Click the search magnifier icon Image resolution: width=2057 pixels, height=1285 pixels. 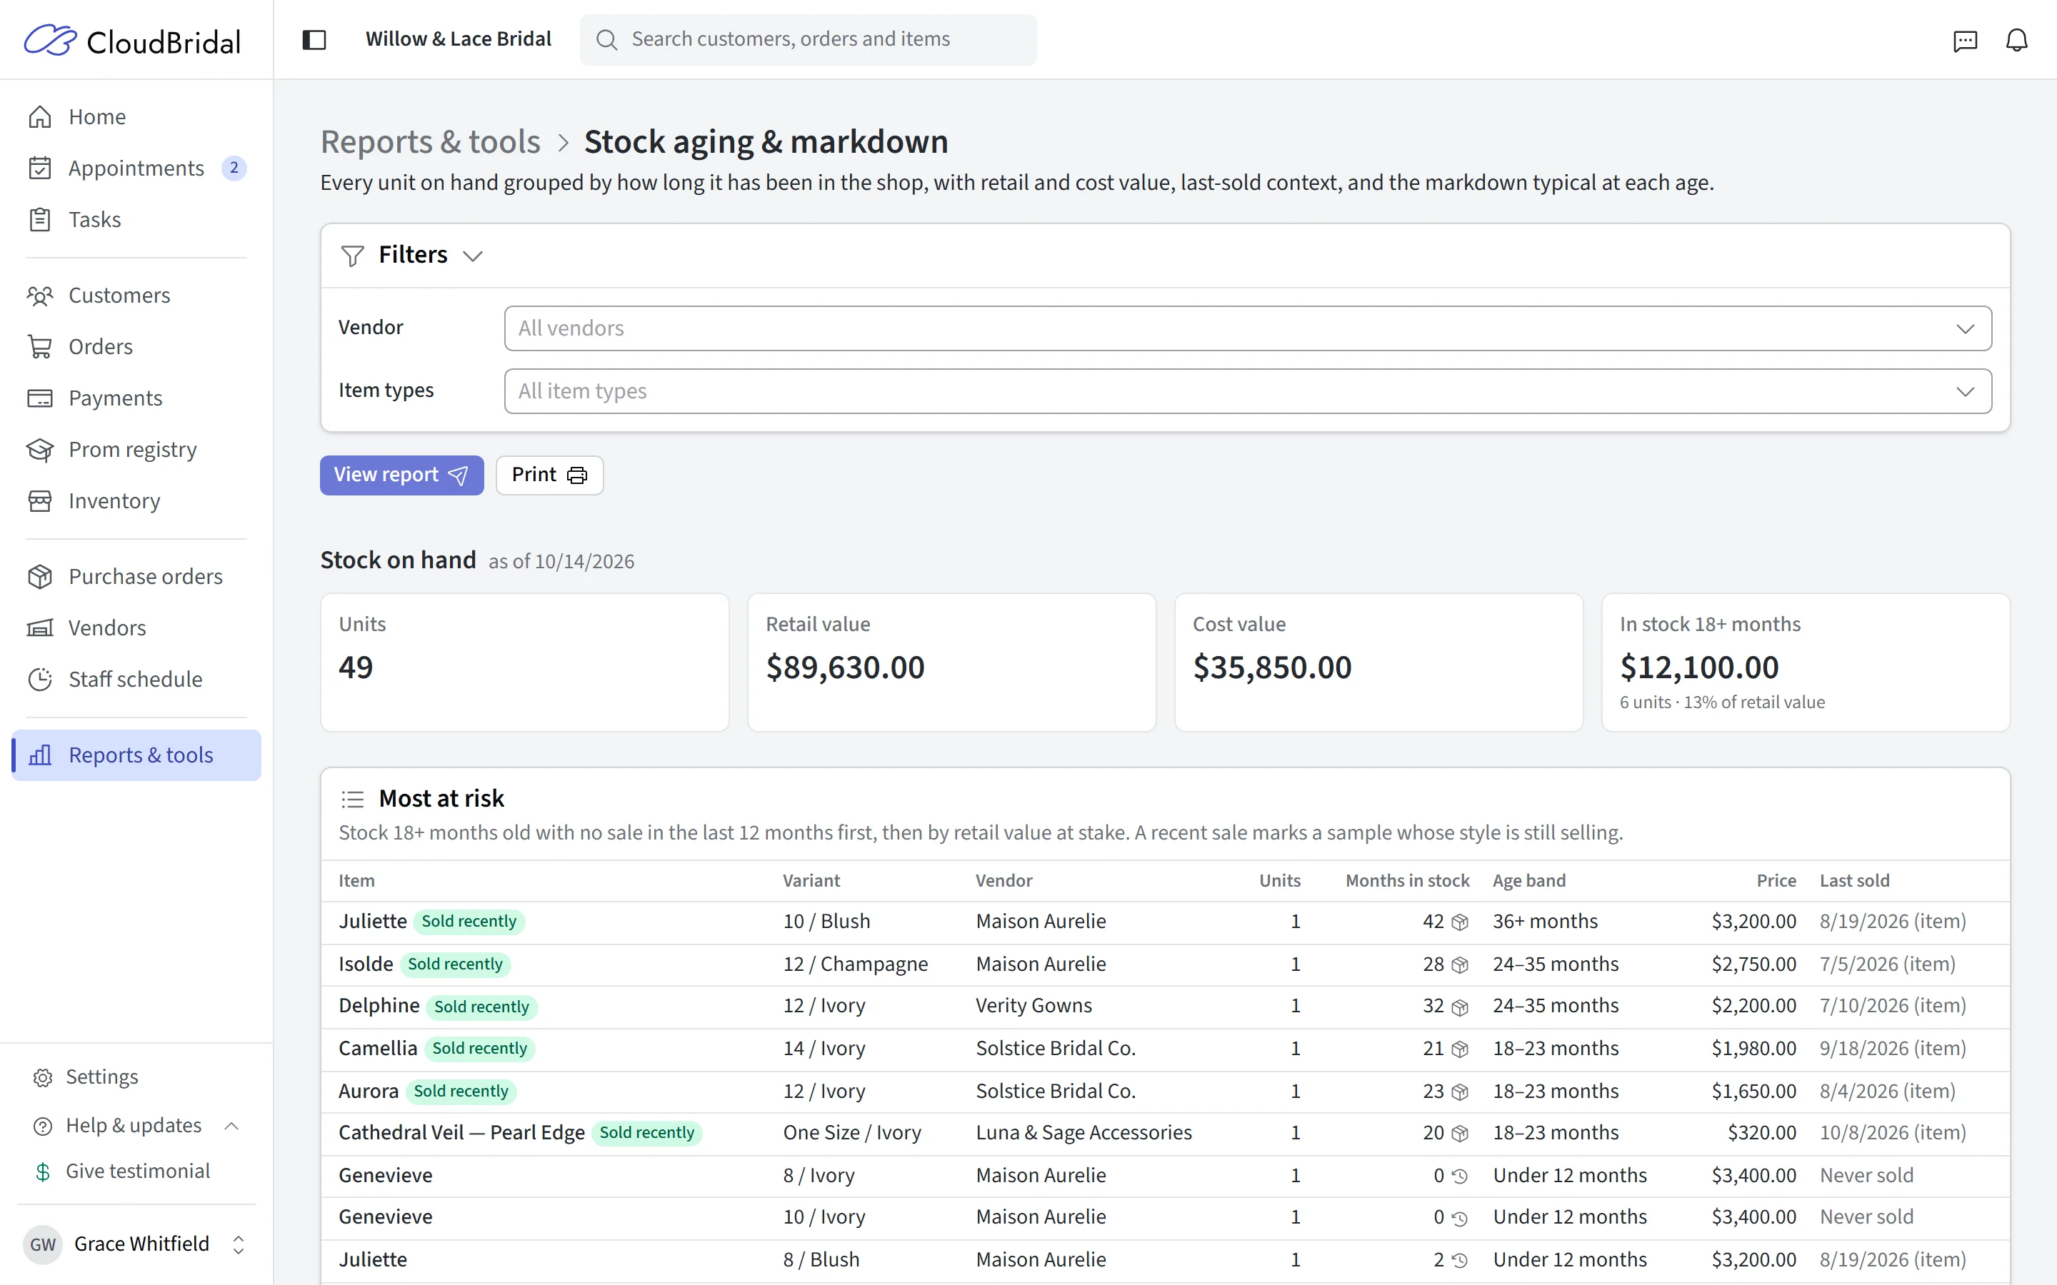pyautogui.click(x=606, y=40)
